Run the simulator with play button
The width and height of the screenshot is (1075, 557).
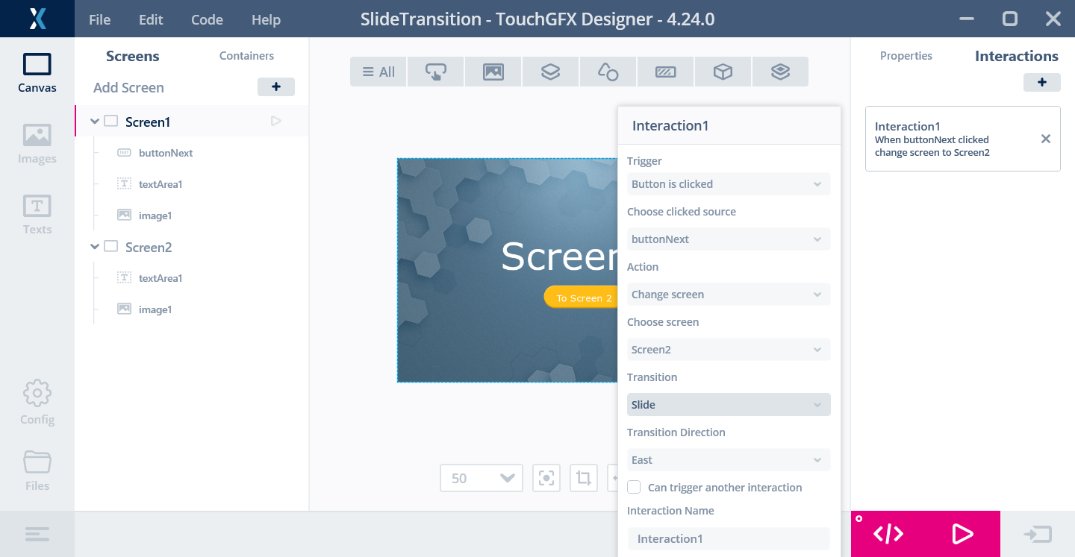coord(962,534)
